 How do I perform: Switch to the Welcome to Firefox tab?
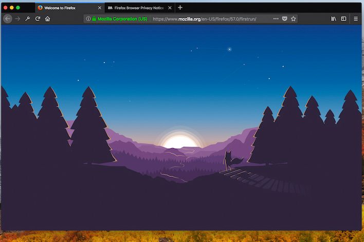click(x=69, y=8)
